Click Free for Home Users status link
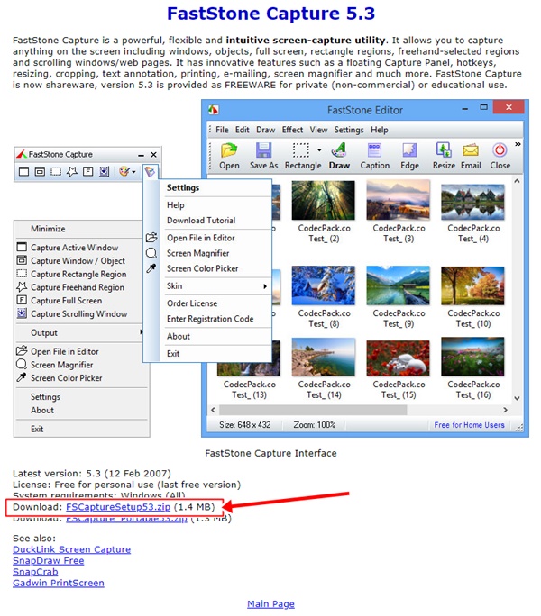The width and height of the screenshot is (541, 616). tap(469, 425)
